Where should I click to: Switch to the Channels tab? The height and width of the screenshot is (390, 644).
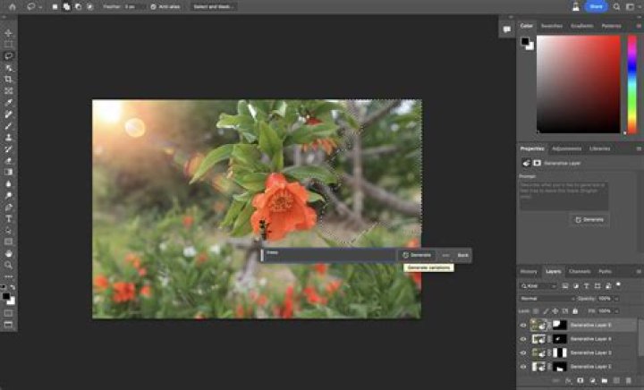580,271
